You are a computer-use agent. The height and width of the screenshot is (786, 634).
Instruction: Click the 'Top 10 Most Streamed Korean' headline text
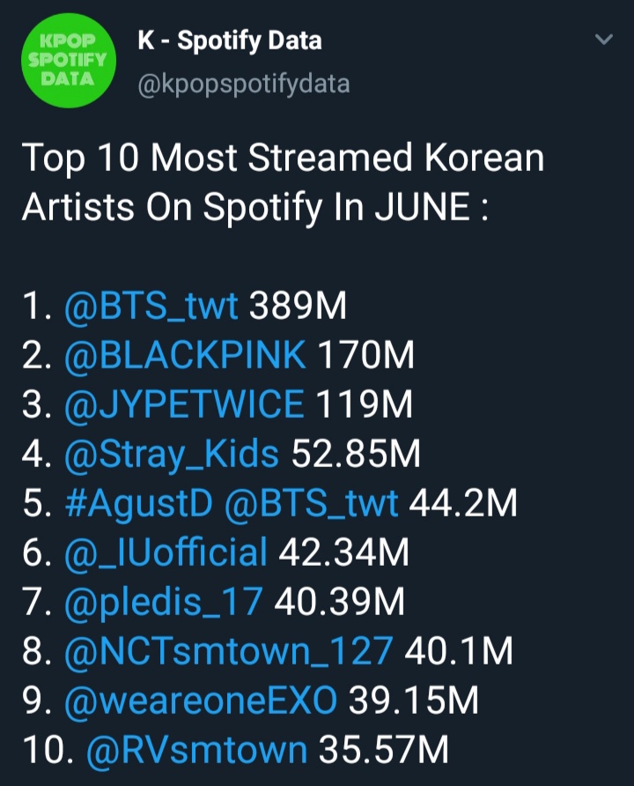coord(282,159)
